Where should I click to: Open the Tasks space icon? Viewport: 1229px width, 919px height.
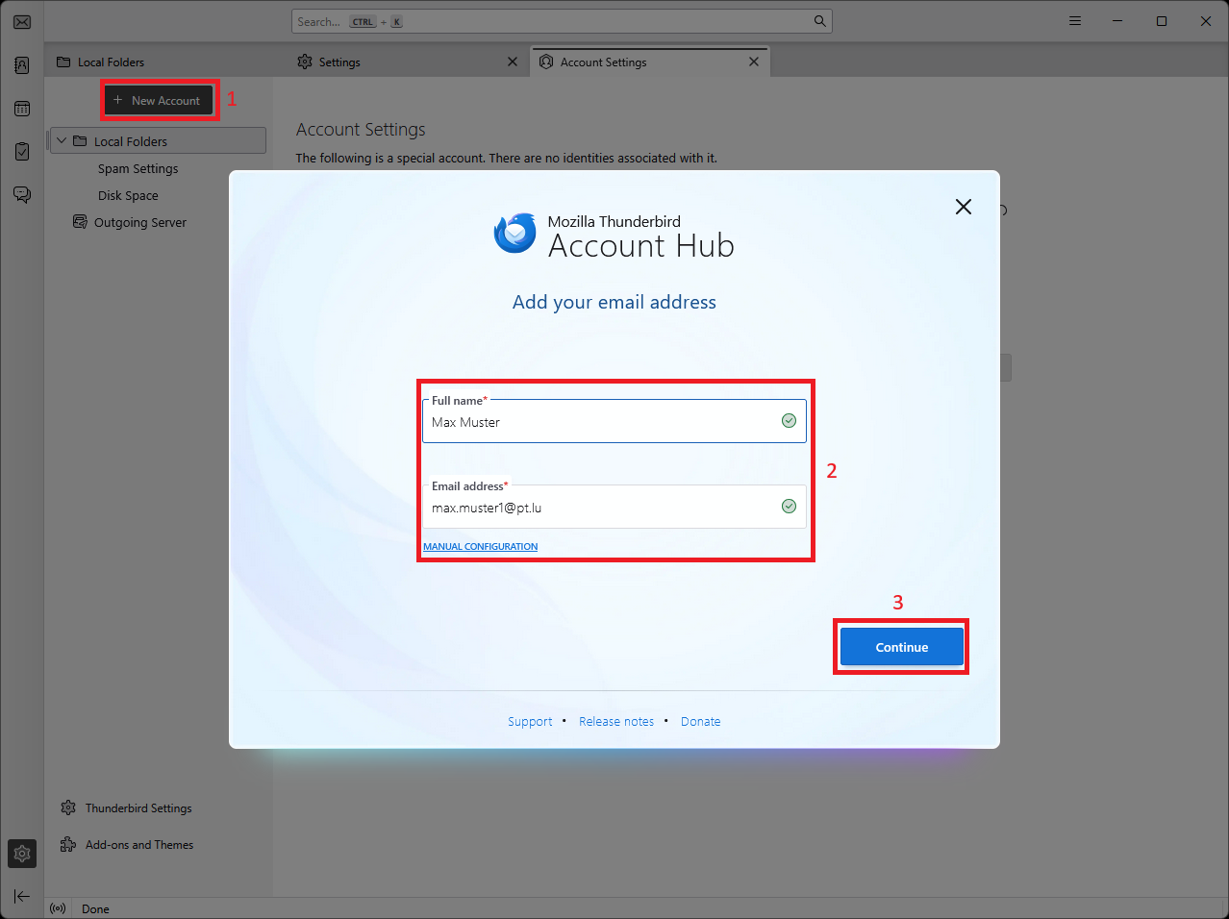[22, 152]
